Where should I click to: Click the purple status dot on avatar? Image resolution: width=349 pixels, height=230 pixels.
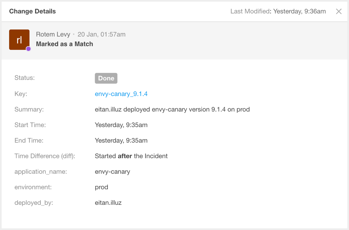click(28, 49)
